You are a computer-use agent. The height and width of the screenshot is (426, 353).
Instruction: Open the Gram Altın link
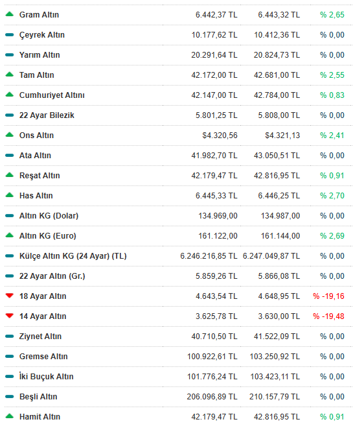click(39, 15)
